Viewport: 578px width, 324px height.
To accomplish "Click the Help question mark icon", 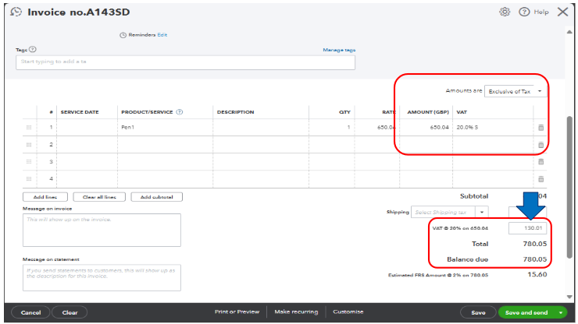I will coord(524,12).
